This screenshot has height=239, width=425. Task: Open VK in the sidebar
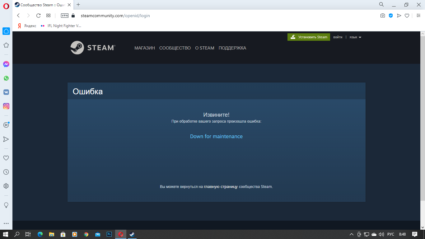6,92
